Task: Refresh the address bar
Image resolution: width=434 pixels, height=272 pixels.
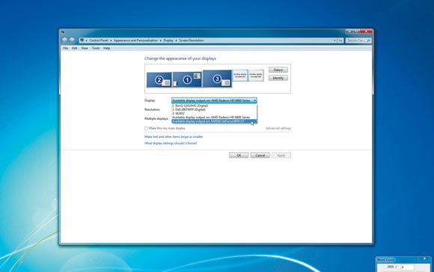Action: coord(340,40)
